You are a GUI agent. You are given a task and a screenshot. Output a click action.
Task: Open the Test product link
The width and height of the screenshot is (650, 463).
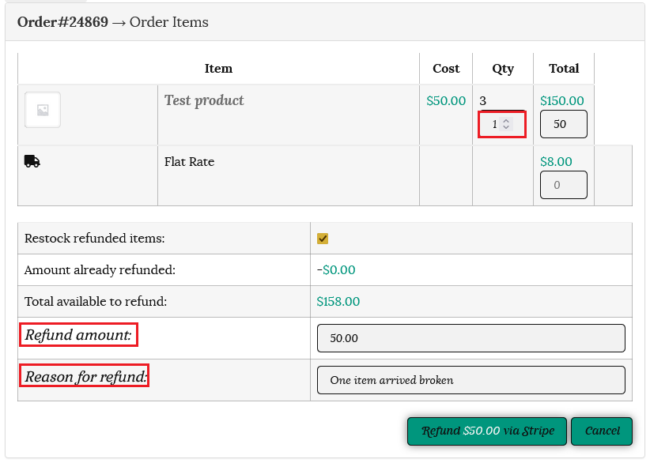204,100
